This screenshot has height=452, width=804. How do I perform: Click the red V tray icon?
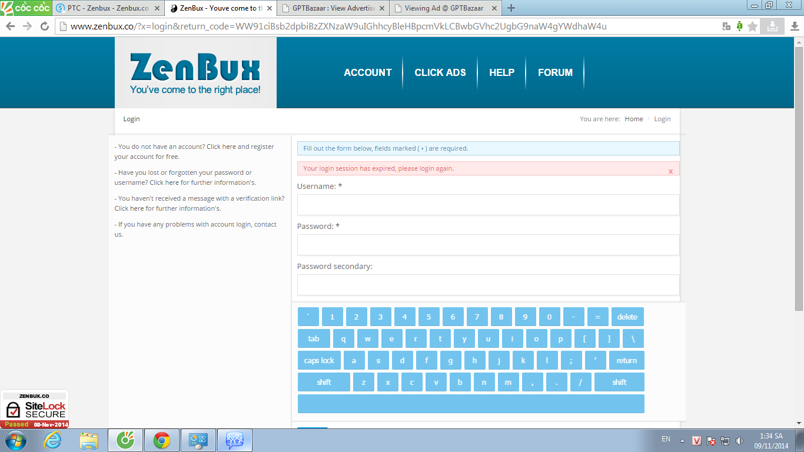tap(697, 440)
